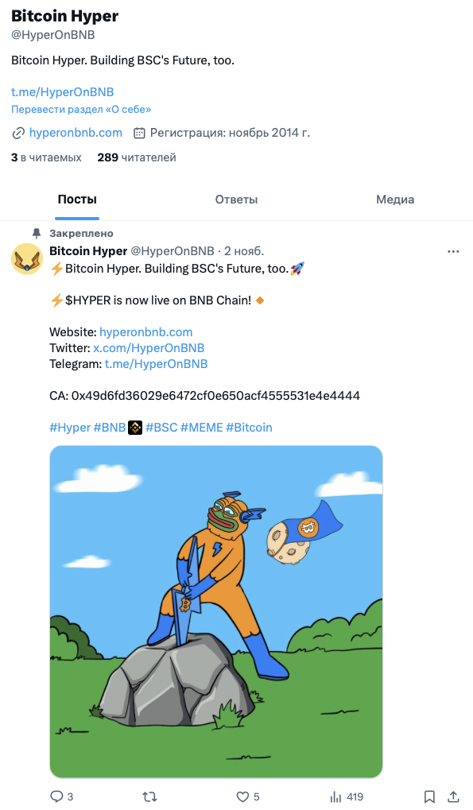This screenshot has width=473, height=810.
Task: Open the superhero Pepe image in the post
Action: [216, 611]
